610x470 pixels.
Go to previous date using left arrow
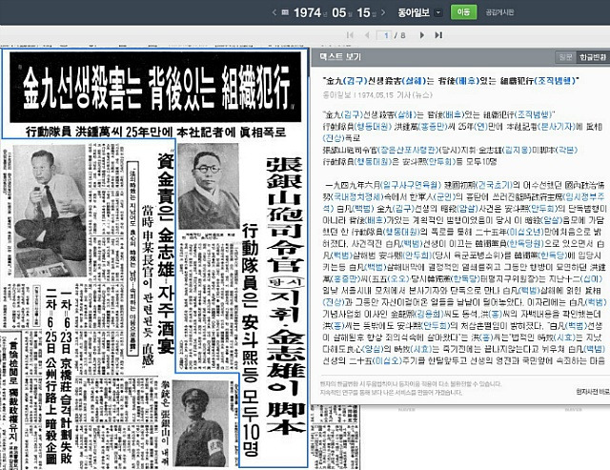coord(274,12)
